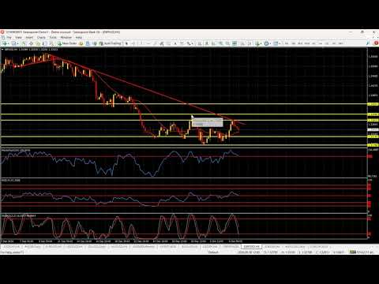This screenshot has height=284, width=379.
Task: Click the connection status bars in status bar
Action: (x=353, y=252)
